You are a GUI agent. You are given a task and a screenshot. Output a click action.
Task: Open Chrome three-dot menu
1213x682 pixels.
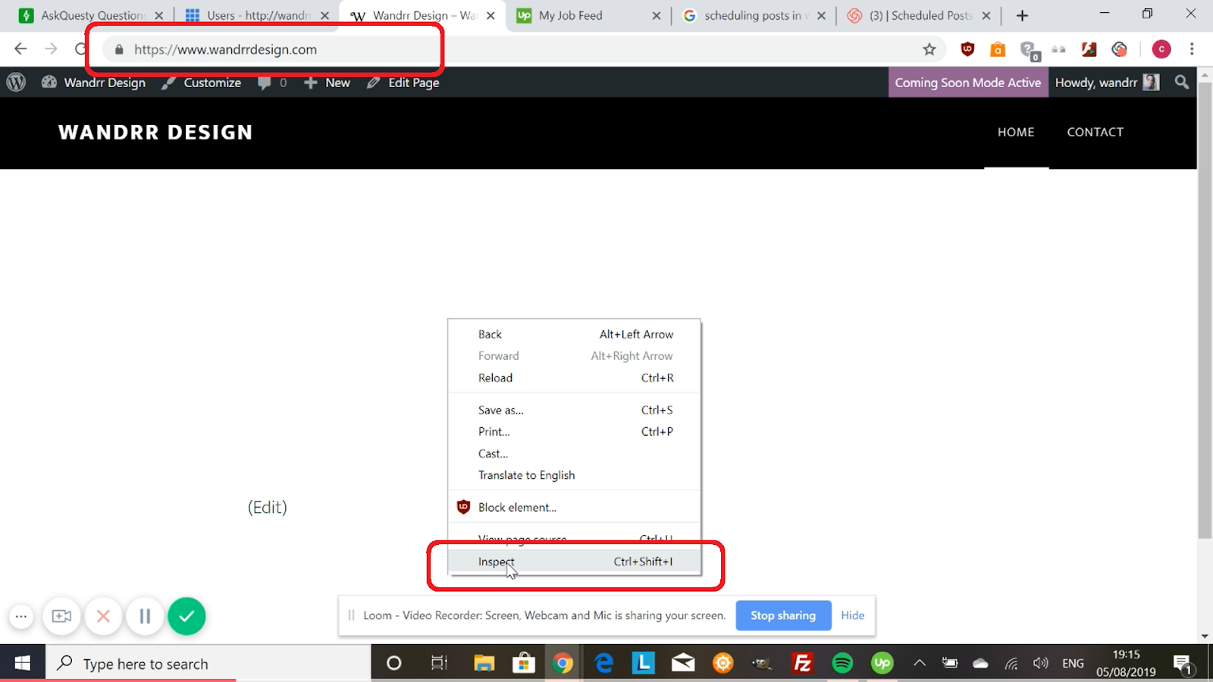[x=1192, y=49]
